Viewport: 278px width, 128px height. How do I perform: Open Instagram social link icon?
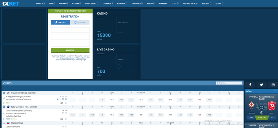[x=273, y=85]
